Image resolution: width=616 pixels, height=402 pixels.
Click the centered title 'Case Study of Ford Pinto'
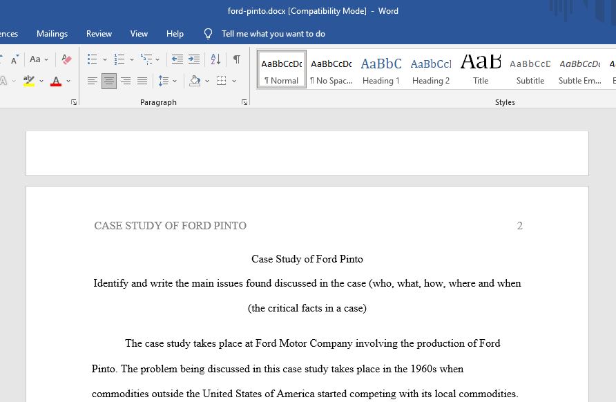pos(307,259)
